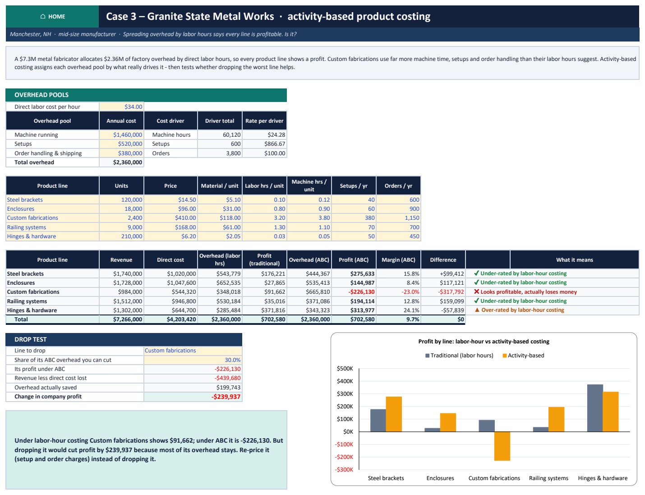Select the 30.0% ABC overhead share cell
The width and height of the screenshot is (645, 495).
193,360
